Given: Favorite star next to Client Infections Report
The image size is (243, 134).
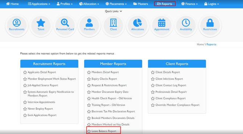Looking at the screenshot, I should click(x=153, y=79).
